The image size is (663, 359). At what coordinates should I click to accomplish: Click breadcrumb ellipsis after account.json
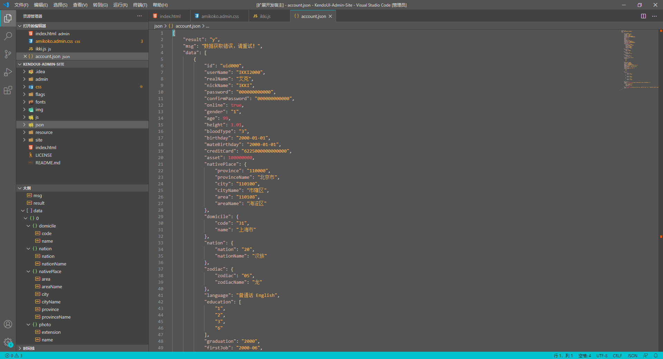(x=208, y=26)
